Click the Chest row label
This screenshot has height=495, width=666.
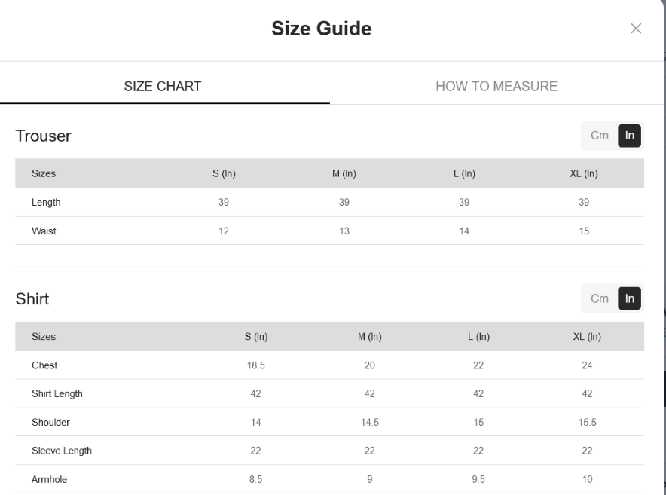click(x=44, y=365)
